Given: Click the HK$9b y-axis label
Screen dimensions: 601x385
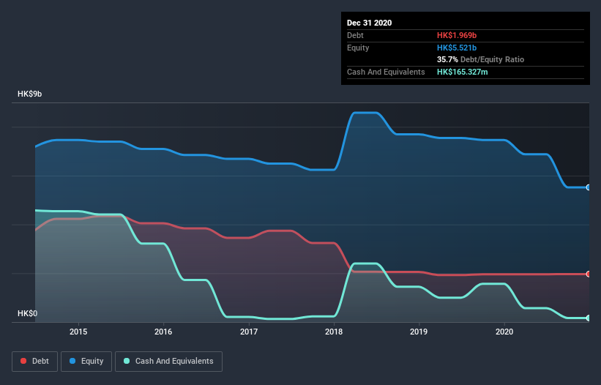Looking at the screenshot, I should 29,94.
